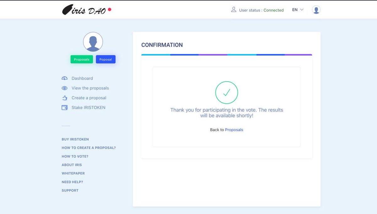Toggle to the Poposal blue tab
The height and width of the screenshot is (214, 377).
(x=106, y=59)
